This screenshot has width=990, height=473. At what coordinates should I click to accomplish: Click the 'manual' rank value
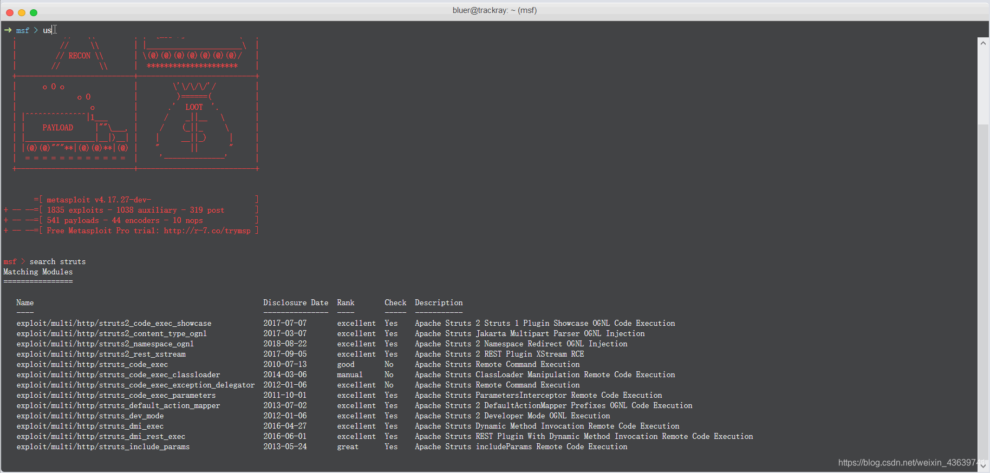click(x=350, y=375)
